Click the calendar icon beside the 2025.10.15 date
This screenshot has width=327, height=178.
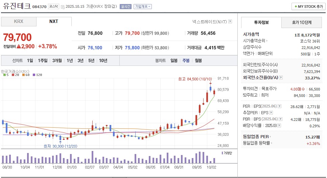[x=63, y=7]
